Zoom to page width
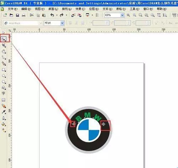 159,15
